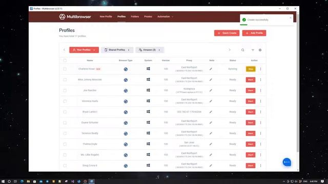Click the Name column header
The image size is (328, 184).
[90, 60]
